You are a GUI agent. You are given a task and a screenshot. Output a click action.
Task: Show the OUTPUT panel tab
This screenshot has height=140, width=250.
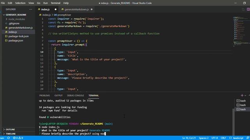point(58,95)
